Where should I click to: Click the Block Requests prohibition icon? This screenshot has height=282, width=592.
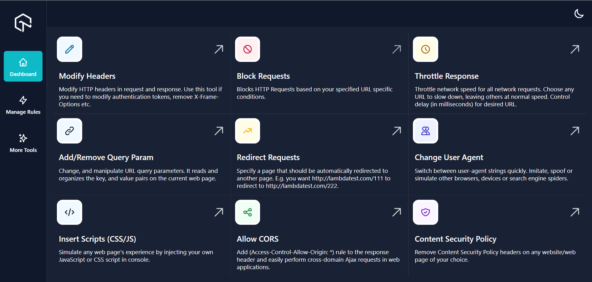247,49
